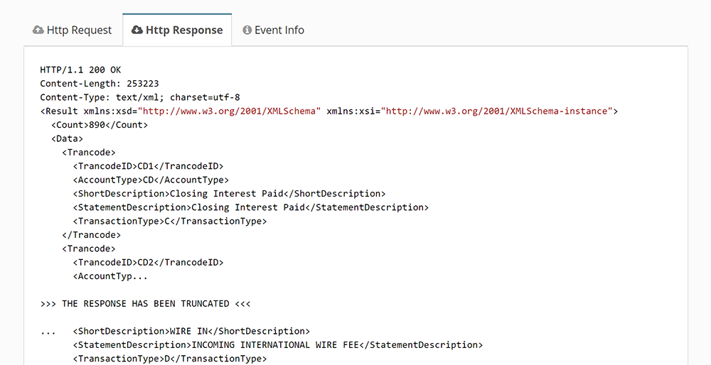
Task: Click the Count 890 element line
Action: [x=99, y=125]
